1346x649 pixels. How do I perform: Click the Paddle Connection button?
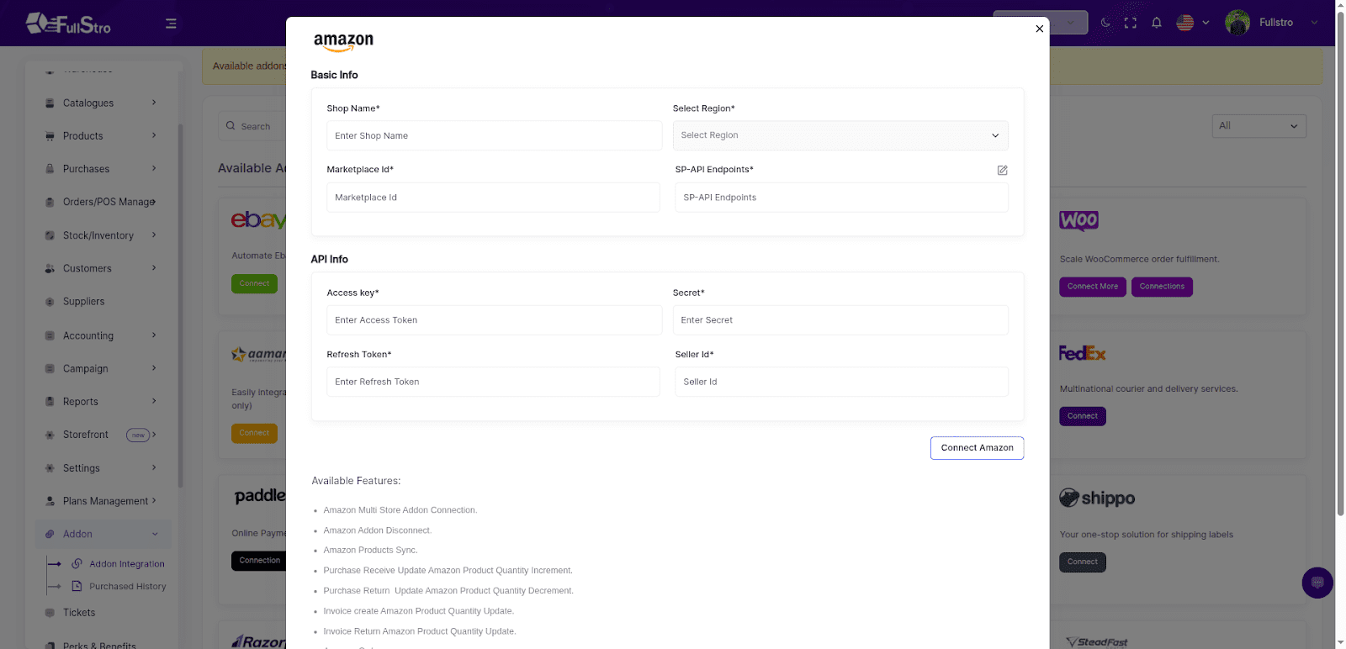point(259,561)
